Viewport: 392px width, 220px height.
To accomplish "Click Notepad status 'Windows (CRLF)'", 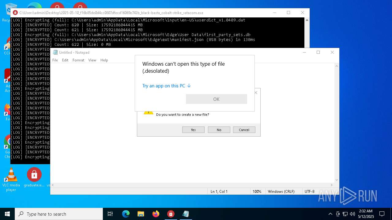I will tap(281, 192).
